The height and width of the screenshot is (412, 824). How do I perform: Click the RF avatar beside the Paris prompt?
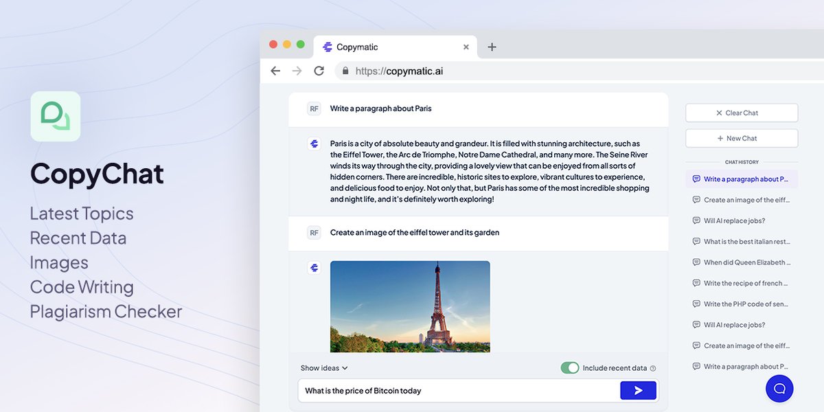point(314,108)
